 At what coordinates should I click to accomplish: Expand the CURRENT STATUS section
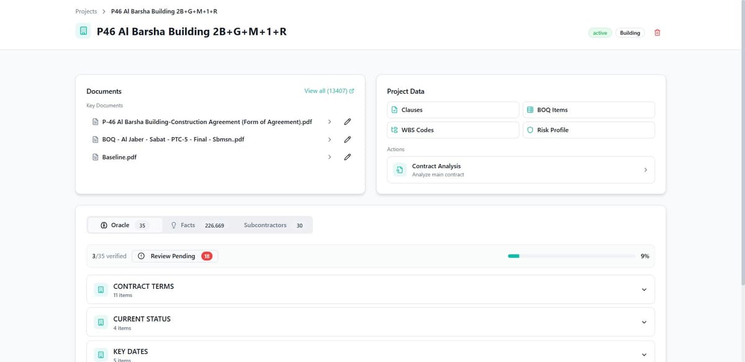click(644, 321)
